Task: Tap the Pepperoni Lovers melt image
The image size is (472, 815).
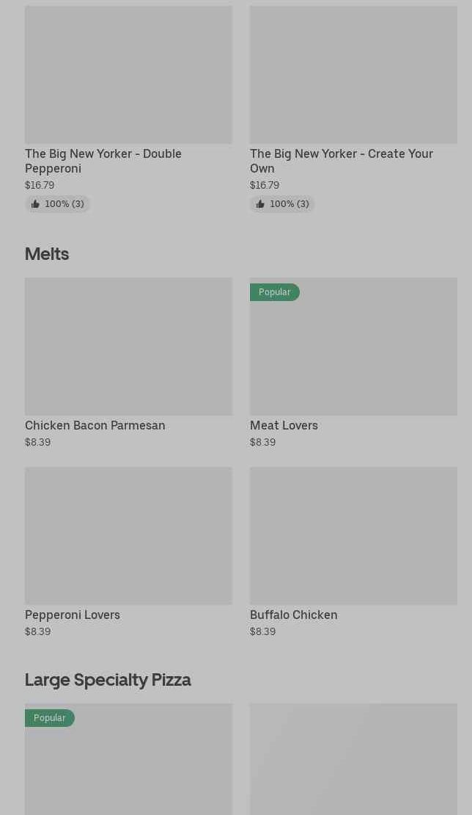Action: 128,536
